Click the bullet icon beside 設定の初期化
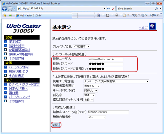Screen dimensions: 164x134 click(6, 89)
